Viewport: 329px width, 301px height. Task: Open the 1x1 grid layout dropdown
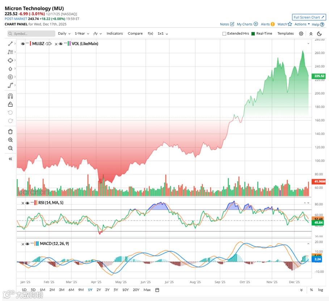coord(163,34)
